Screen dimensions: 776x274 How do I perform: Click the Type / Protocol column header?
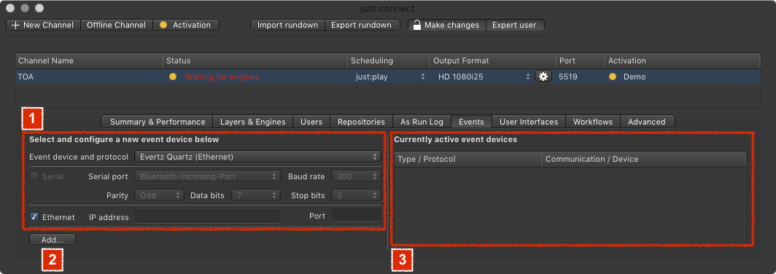(467, 160)
